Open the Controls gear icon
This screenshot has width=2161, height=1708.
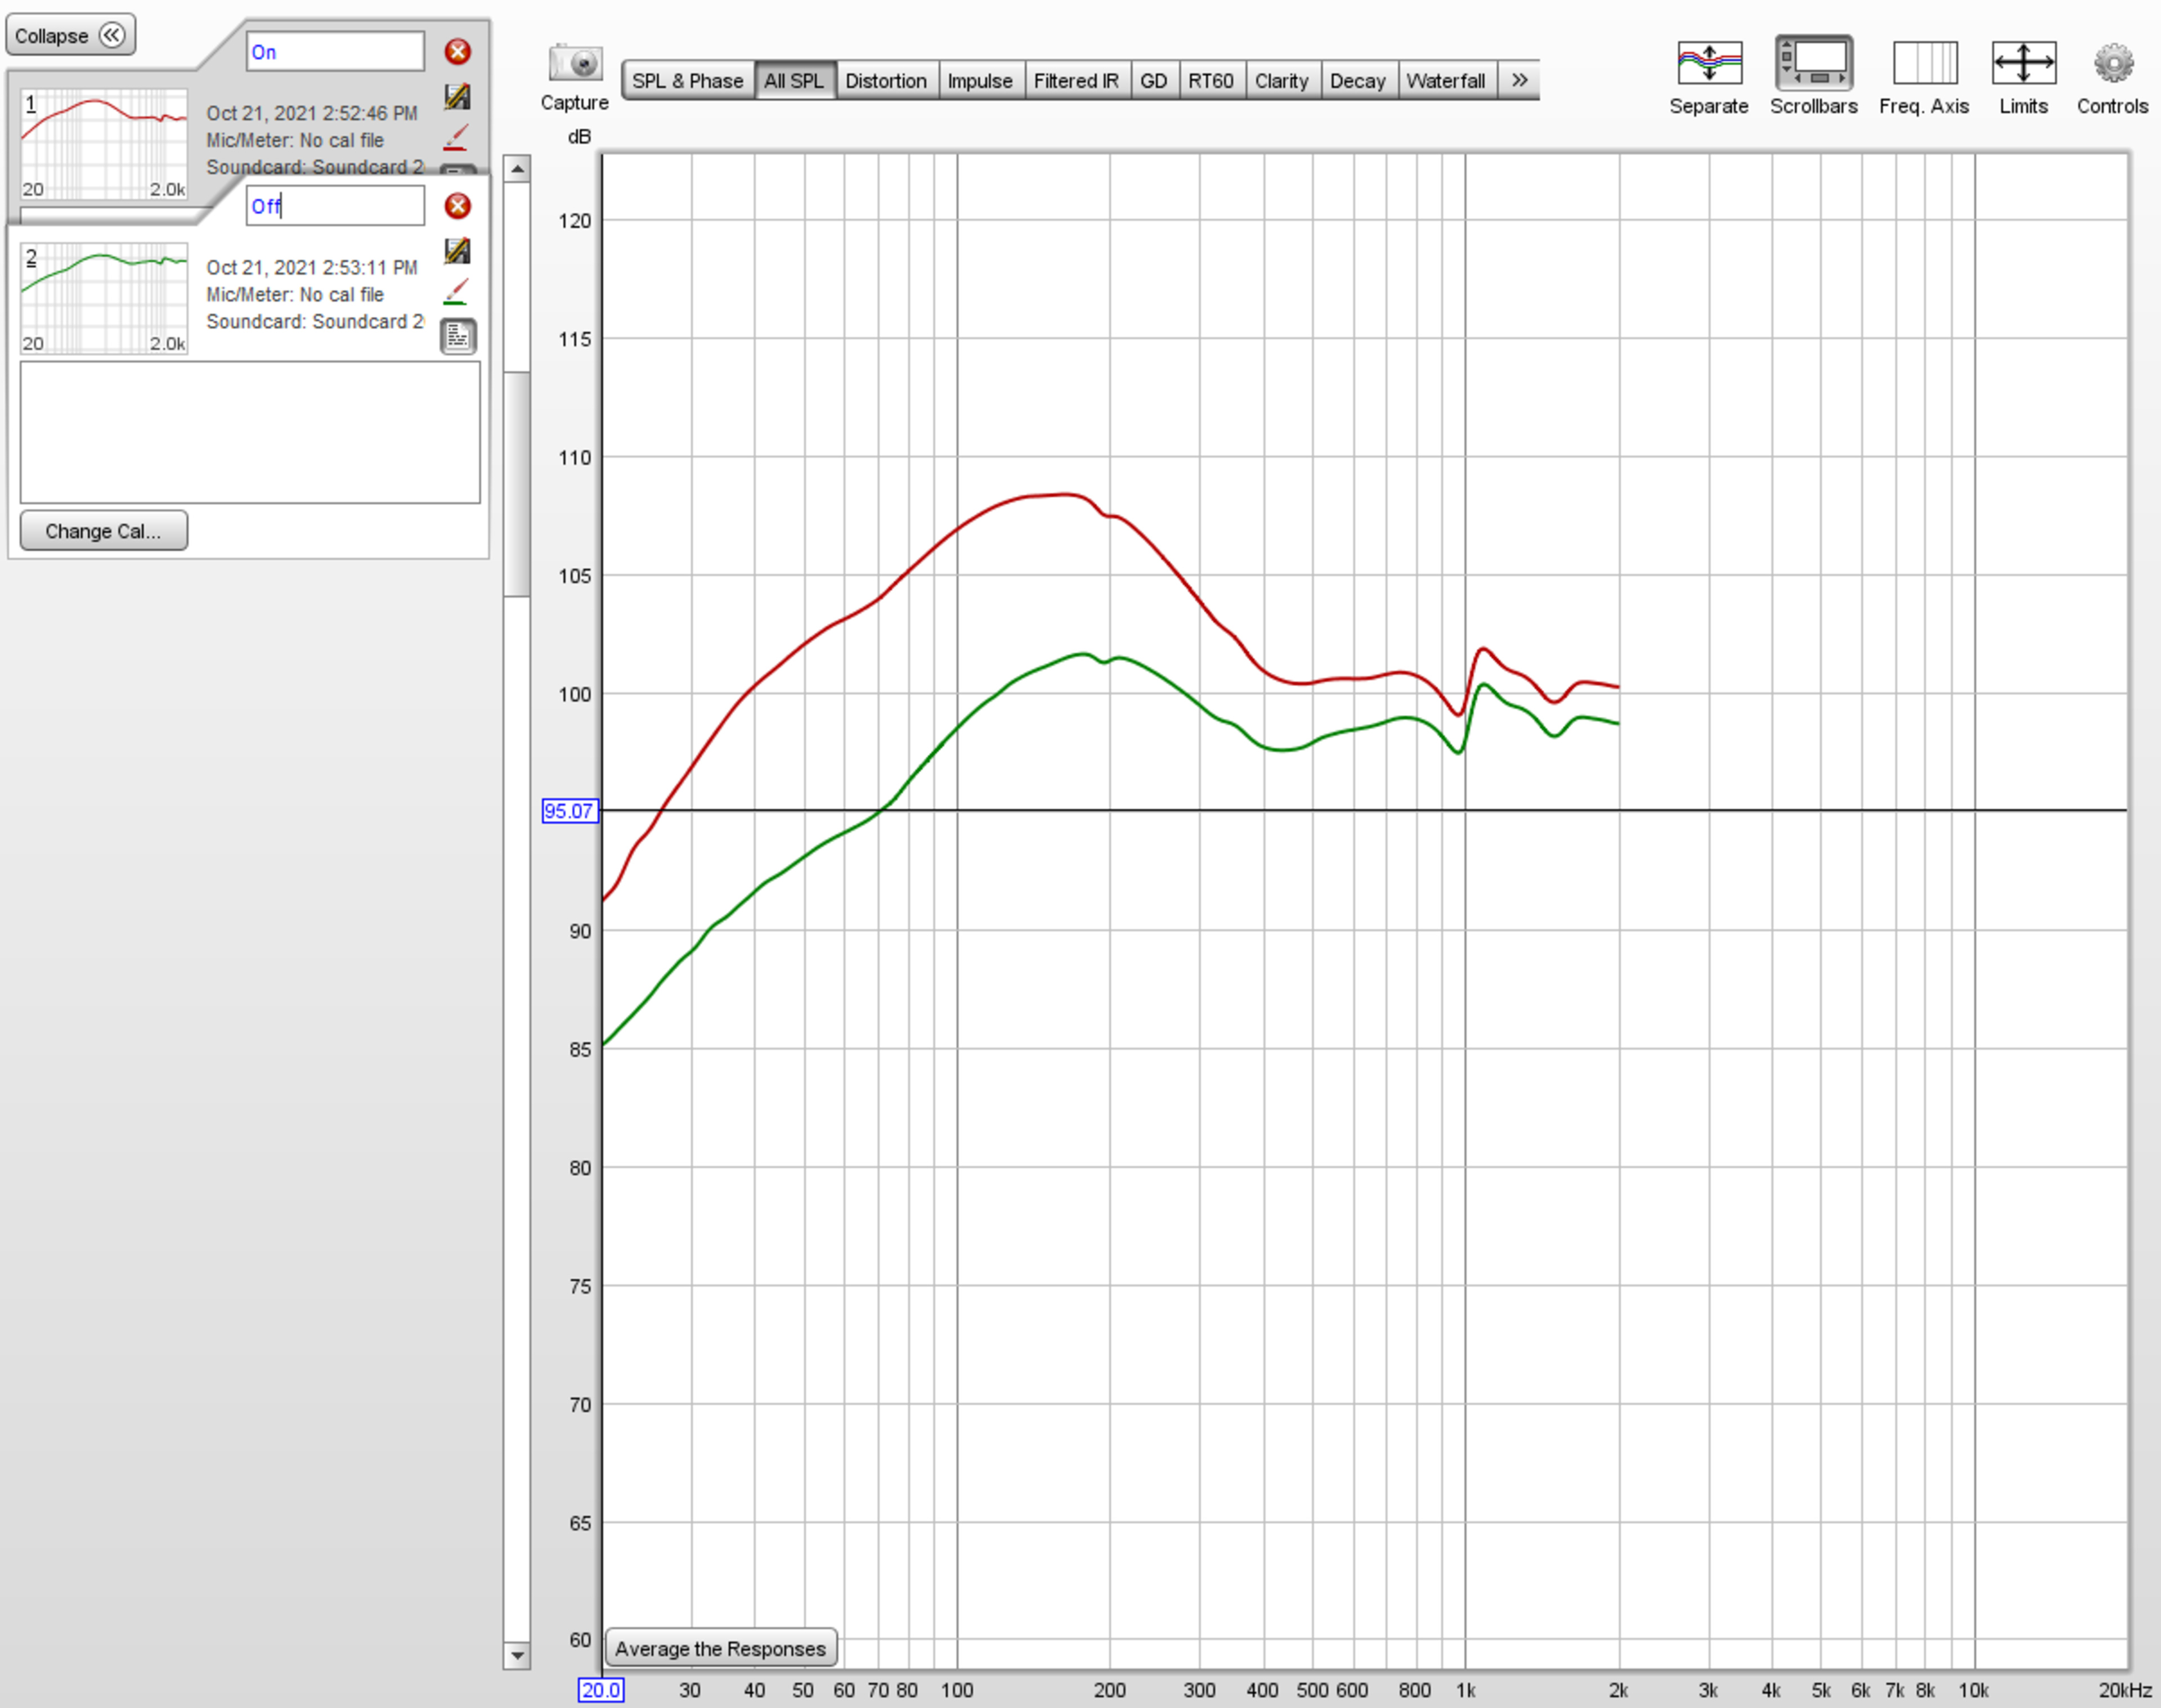pyautogui.click(x=2112, y=64)
